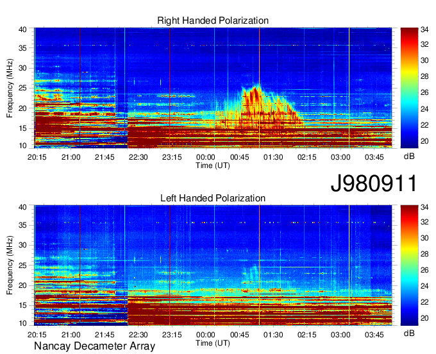This screenshot has height=354, width=436.
Task: Click the "Nancay Decameter Array" caption
Action: click(94, 346)
